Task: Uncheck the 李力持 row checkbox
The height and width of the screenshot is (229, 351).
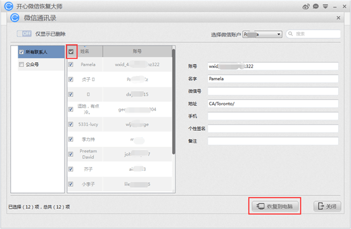Action: [x=71, y=139]
